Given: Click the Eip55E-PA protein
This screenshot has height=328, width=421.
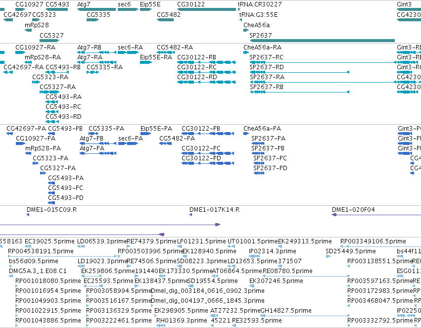Looking at the screenshot, I should 145,134.
